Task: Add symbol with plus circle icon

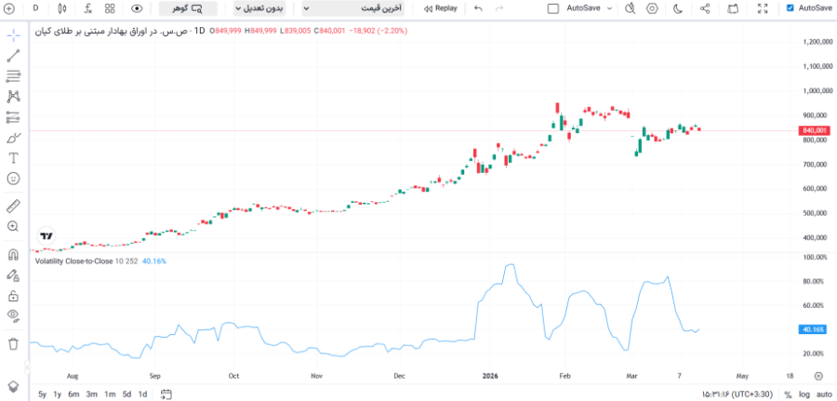Action: [x=9, y=8]
